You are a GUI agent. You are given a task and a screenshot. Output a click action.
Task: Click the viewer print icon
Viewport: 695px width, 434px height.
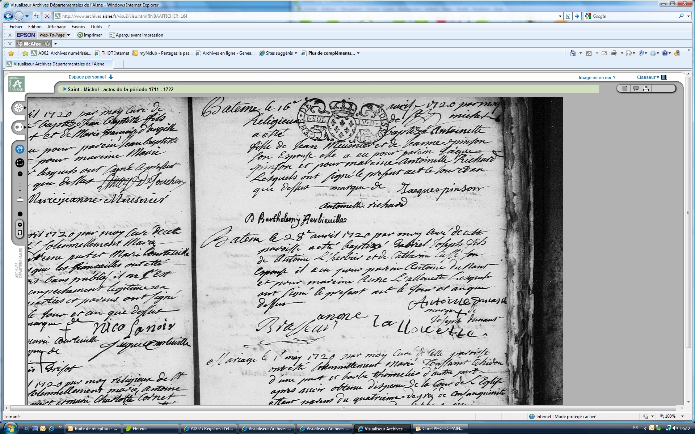(646, 88)
